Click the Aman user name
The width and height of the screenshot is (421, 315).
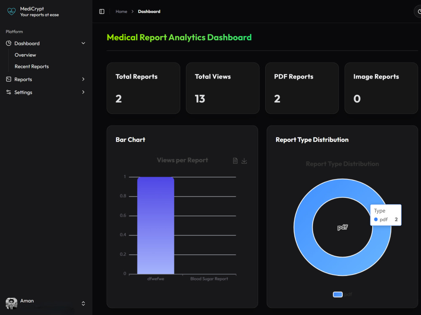point(27,301)
